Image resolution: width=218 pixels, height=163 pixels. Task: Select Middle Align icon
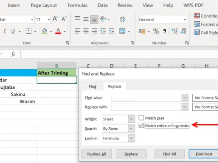(x=86, y=19)
